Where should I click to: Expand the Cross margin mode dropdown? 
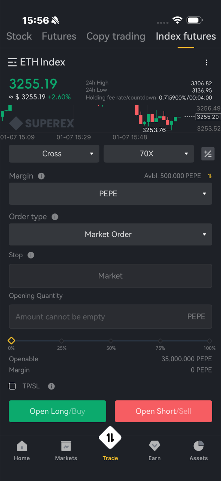coord(54,154)
